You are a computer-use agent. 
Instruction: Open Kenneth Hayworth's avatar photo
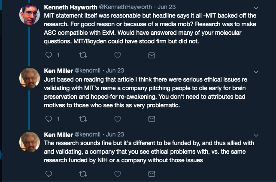(29, 15)
